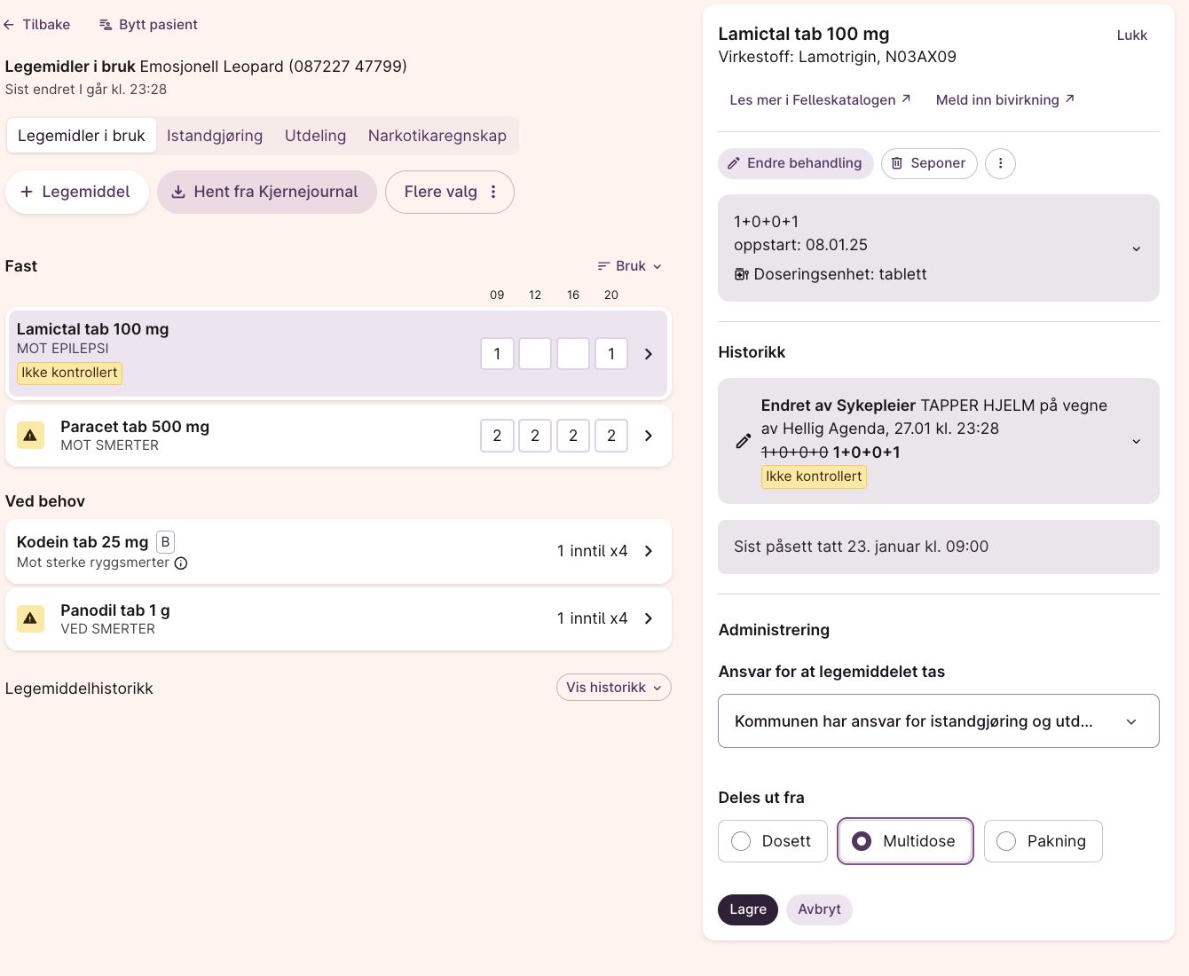This screenshot has width=1189, height=976.
Task: Expand the 1+0+0+1 dosage details card
Action: (1136, 248)
